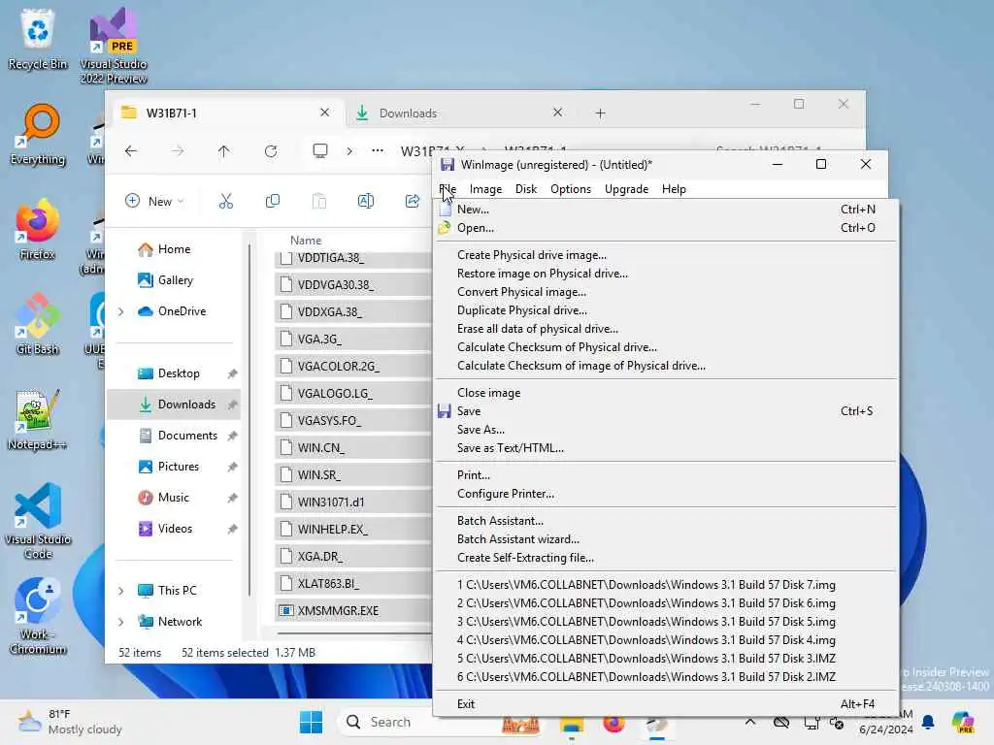Open recent file Build 57 Disk 7.img
Screen dimensions: 994x745
[666, 585]
